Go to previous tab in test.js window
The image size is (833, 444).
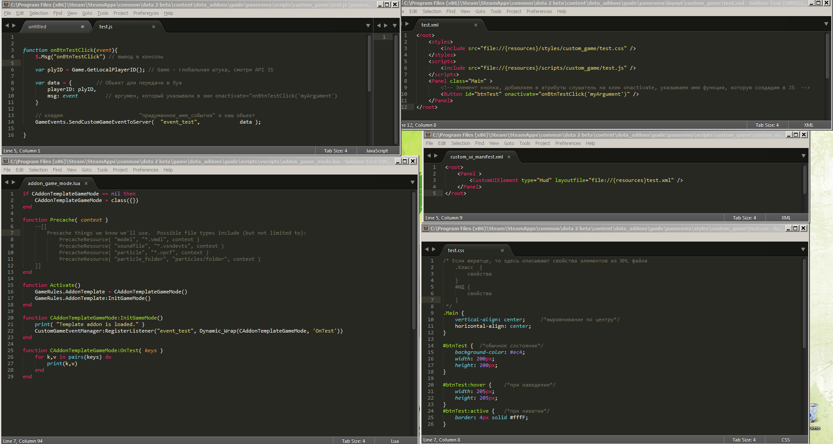point(7,26)
